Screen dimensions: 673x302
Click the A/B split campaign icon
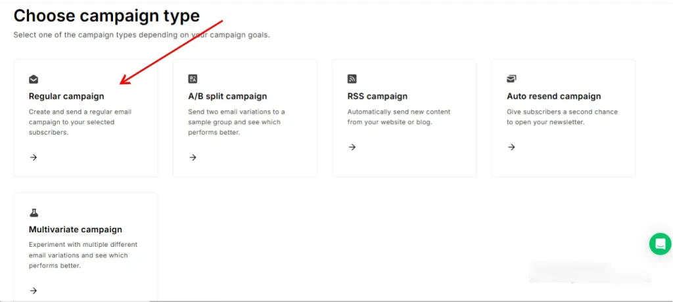coord(193,79)
